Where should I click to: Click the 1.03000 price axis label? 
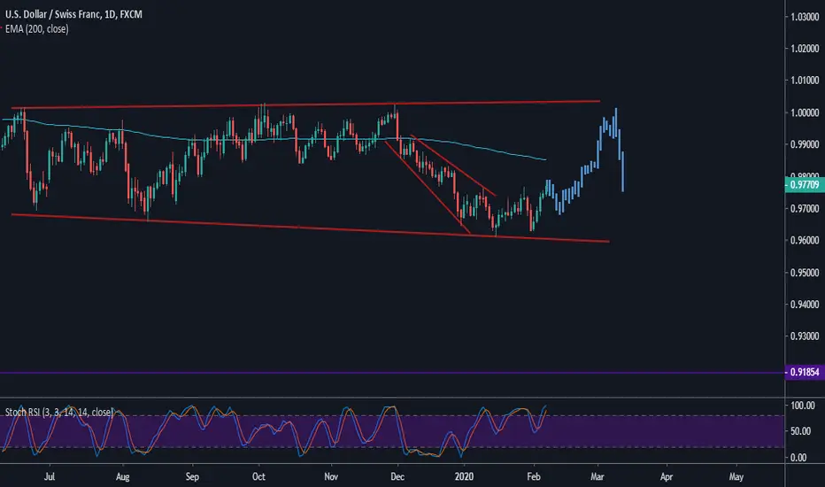[x=805, y=17]
